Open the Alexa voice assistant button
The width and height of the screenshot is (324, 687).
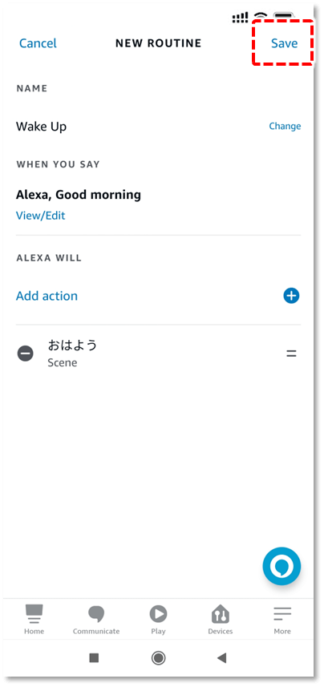(x=281, y=567)
